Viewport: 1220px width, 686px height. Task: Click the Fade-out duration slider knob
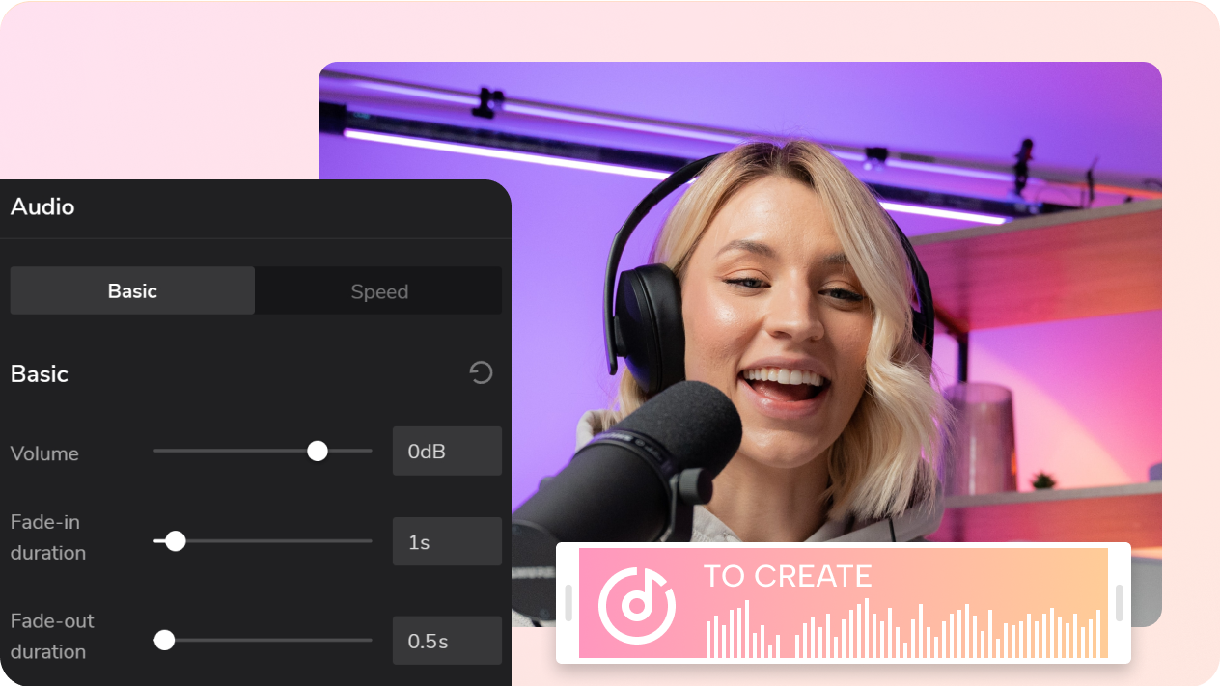165,640
